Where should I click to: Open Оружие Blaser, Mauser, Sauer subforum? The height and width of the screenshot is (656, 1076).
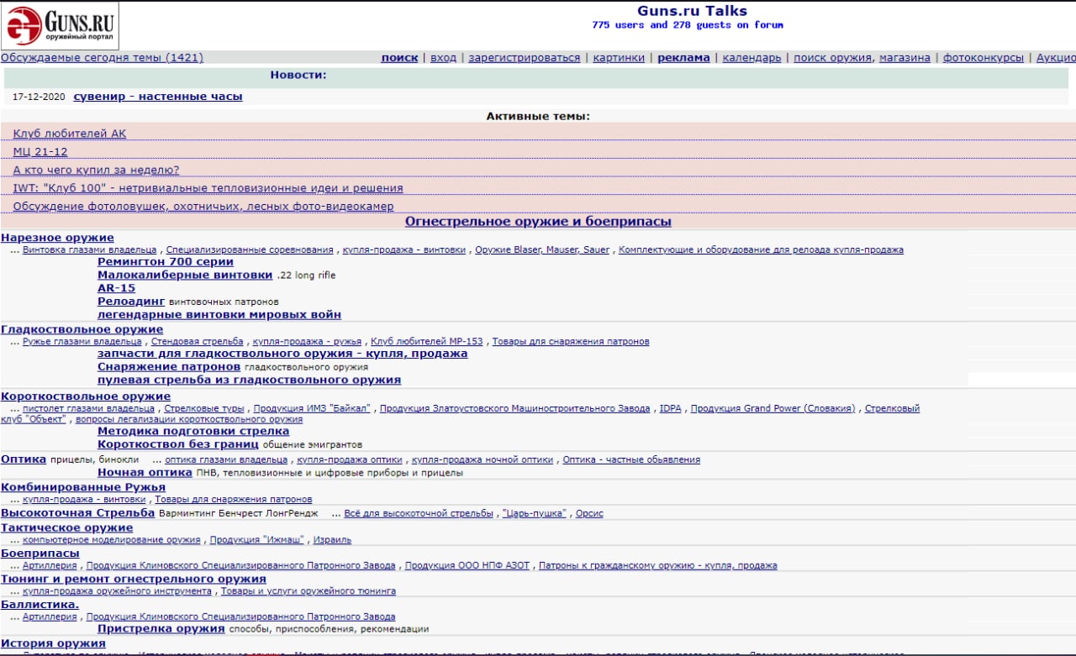click(542, 249)
